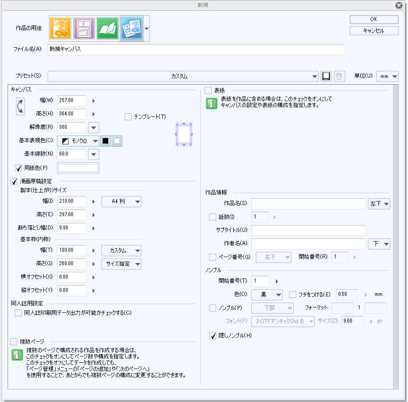Click the close button of the dialog
This screenshot has width=408, height=402.
[x=399, y=5]
